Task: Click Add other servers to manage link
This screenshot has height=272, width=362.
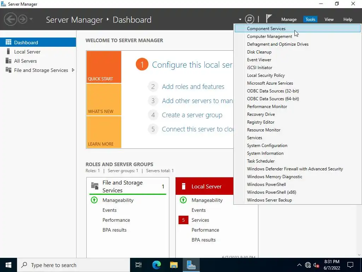Action: [197, 101]
